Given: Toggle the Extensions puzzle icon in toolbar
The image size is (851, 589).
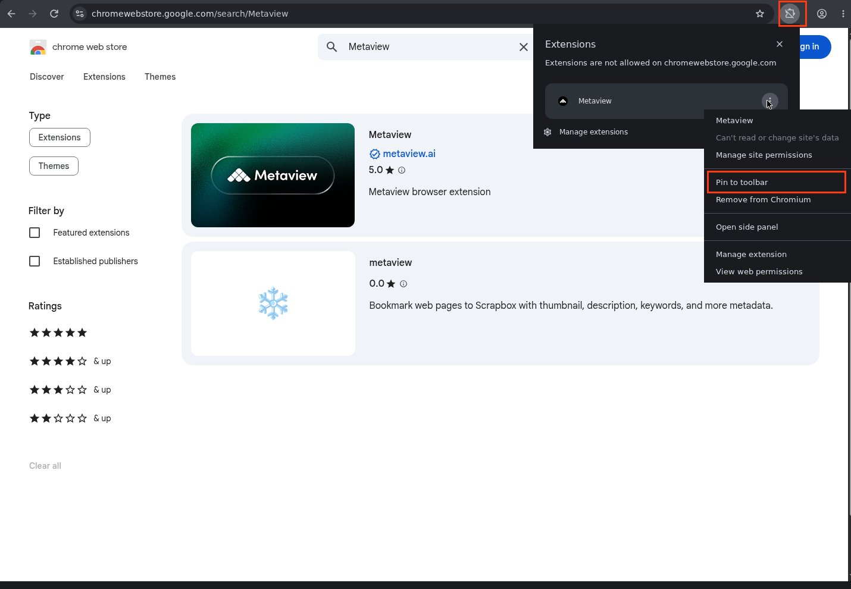Looking at the screenshot, I should click(790, 14).
